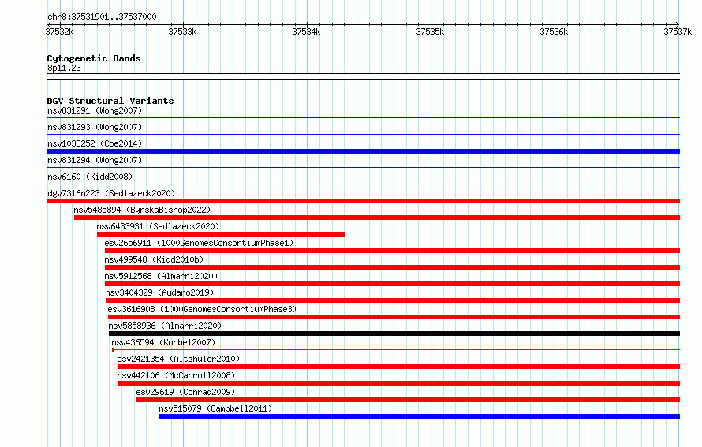Click the thin red nsv436594 variant line
Screen dimensions: 702x447
396,349
